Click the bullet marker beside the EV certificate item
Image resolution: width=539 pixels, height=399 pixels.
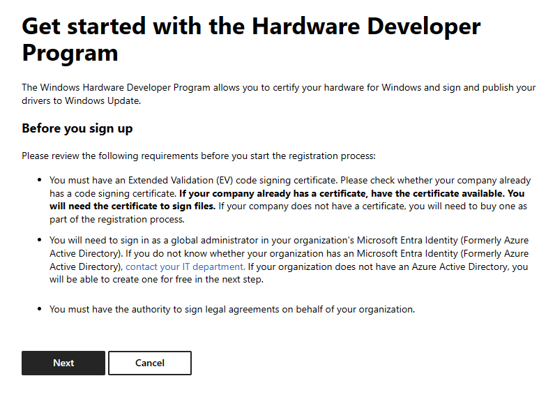[x=40, y=180]
